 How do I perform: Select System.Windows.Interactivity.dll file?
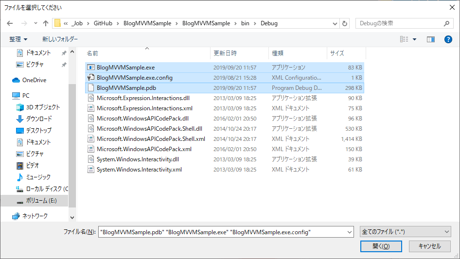click(x=138, y=159)
